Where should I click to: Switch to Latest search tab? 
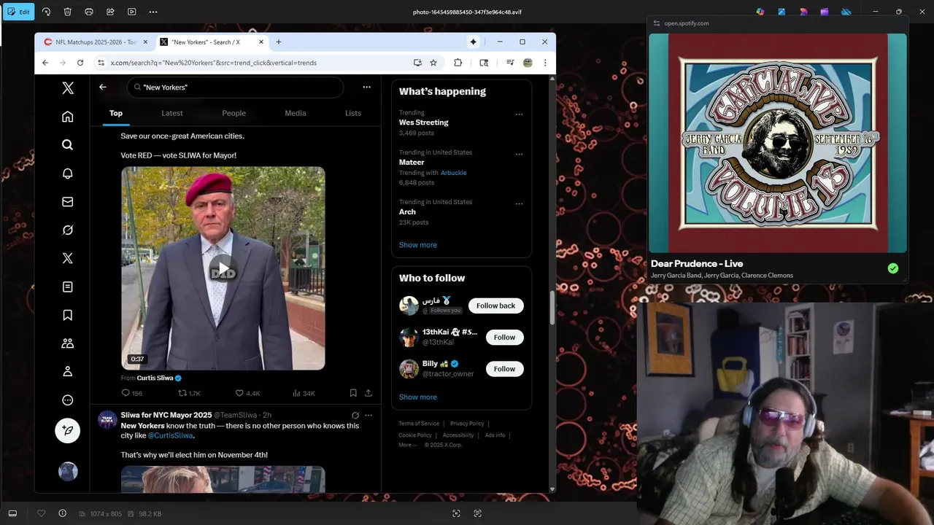click(x=172, y=113)
